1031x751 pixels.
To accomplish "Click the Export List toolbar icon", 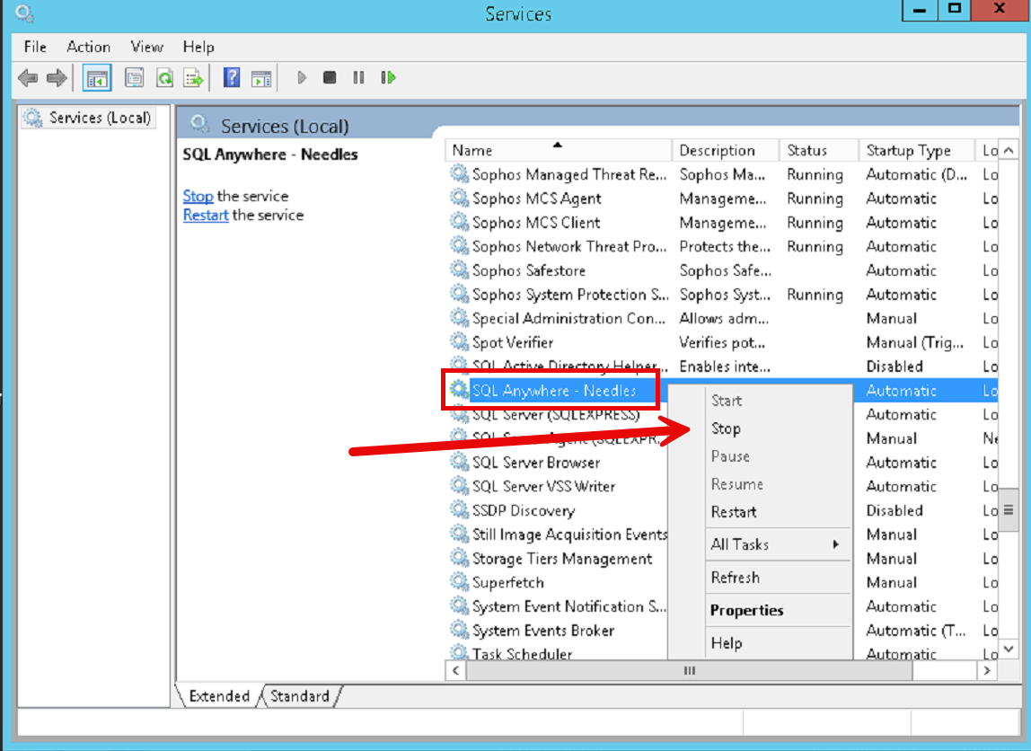I will click(x=194, y=78).
